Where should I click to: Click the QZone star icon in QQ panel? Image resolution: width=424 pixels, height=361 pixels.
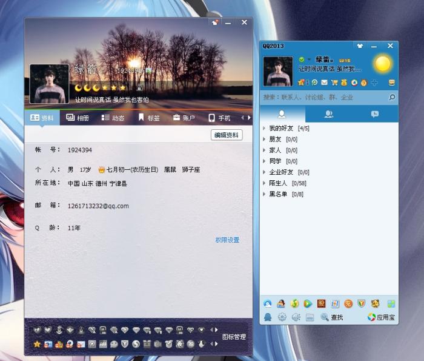click(301, 83)
